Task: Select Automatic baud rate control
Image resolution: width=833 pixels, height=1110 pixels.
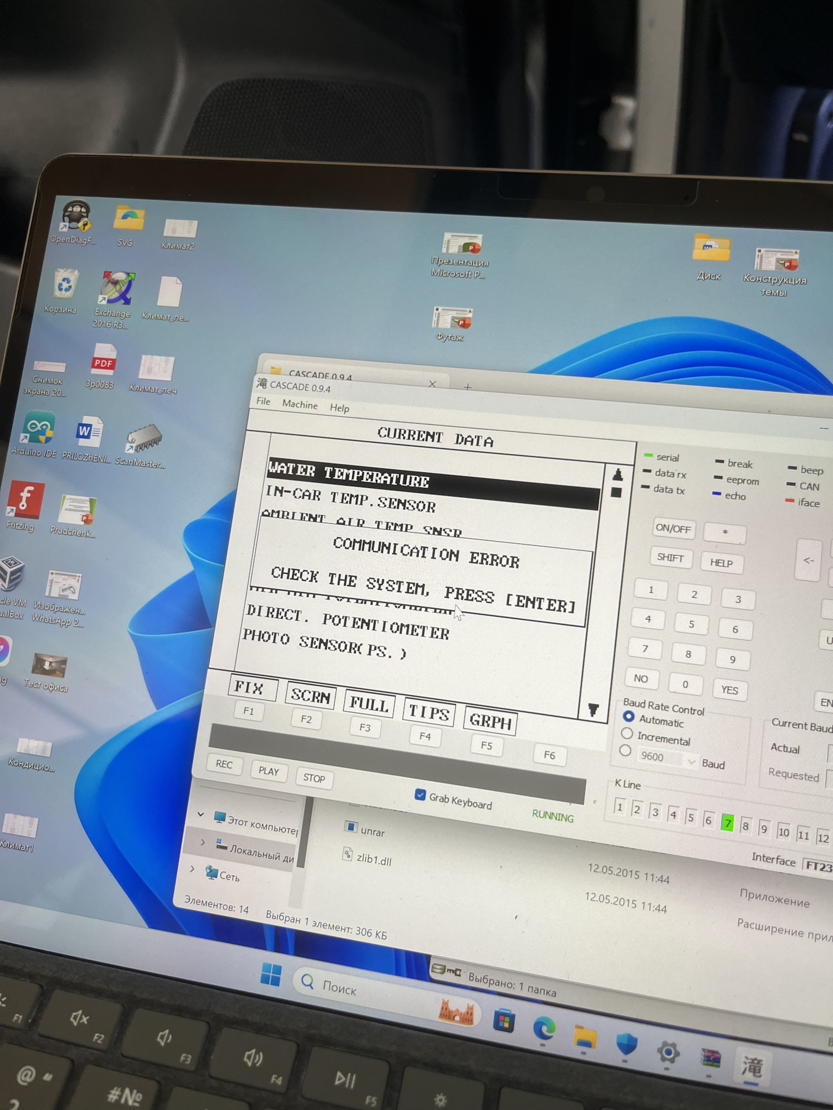Action: (629, 716)
